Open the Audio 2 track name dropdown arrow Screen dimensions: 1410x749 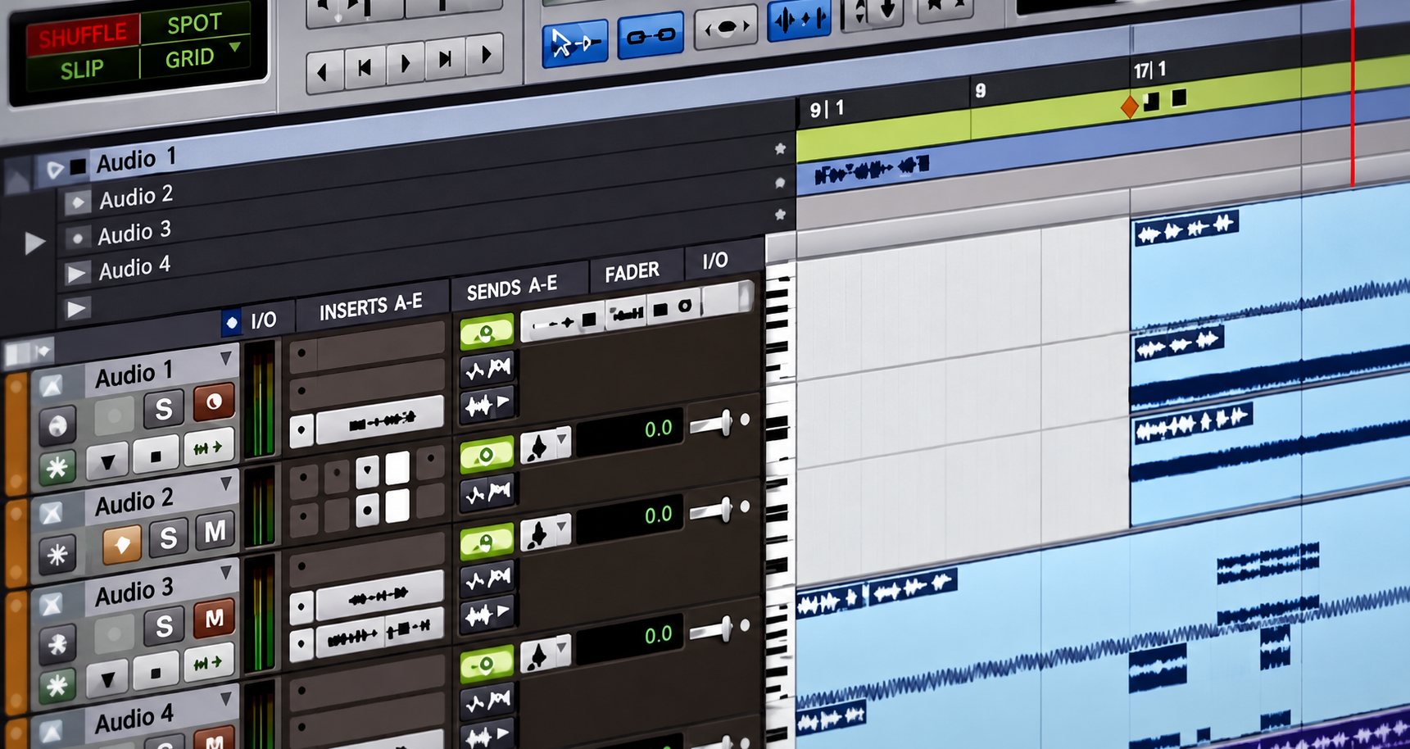click(x=227, y=483)
